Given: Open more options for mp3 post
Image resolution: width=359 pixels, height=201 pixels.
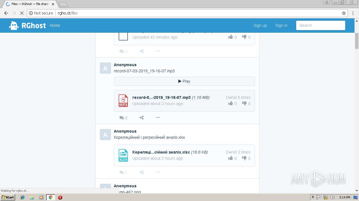Looking at the screenshot, I should click(x=158, y=118).
